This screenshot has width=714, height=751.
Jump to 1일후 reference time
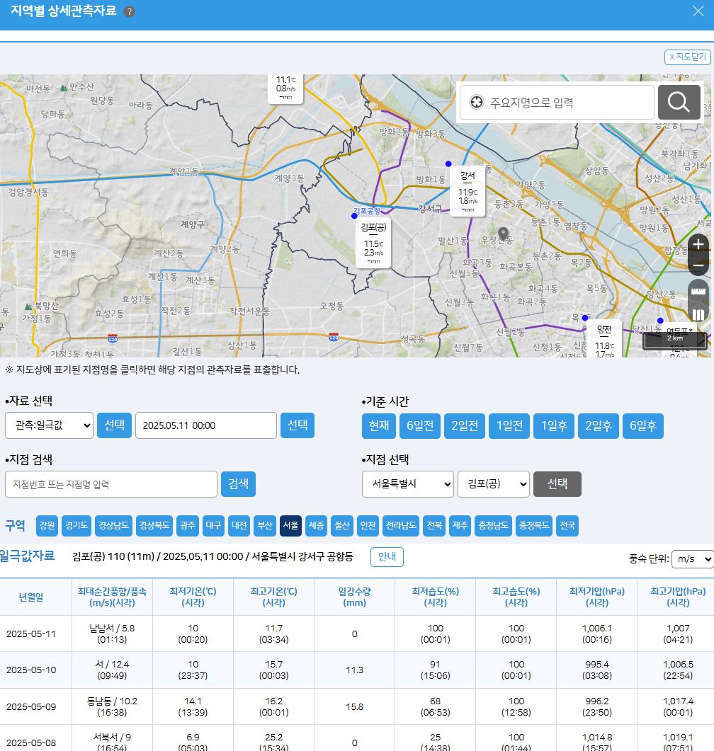click(x=554, y=426)
